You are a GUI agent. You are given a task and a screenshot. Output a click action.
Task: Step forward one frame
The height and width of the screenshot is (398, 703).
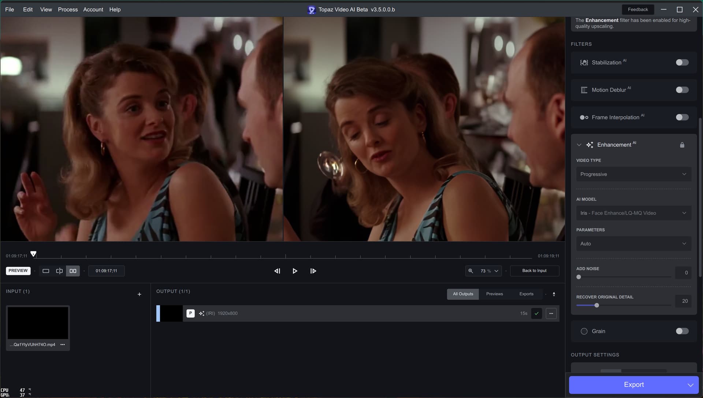(313, 271)
